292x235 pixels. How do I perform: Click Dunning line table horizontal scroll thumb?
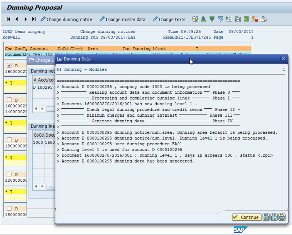click(51, 186)
